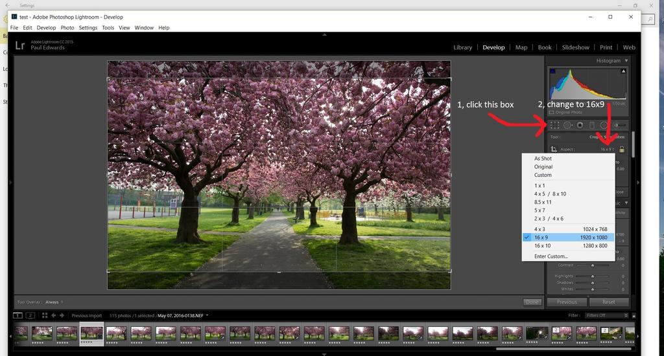
Task: Show main window display 1 button
Action: (18, 316)
